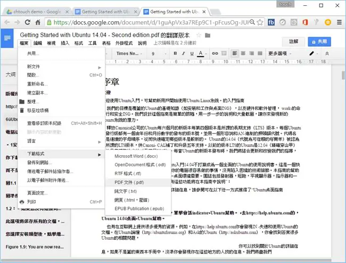Open the Times New Roman font dropdown
This screenshot has height=263, width=346.
tap(129, 54)
